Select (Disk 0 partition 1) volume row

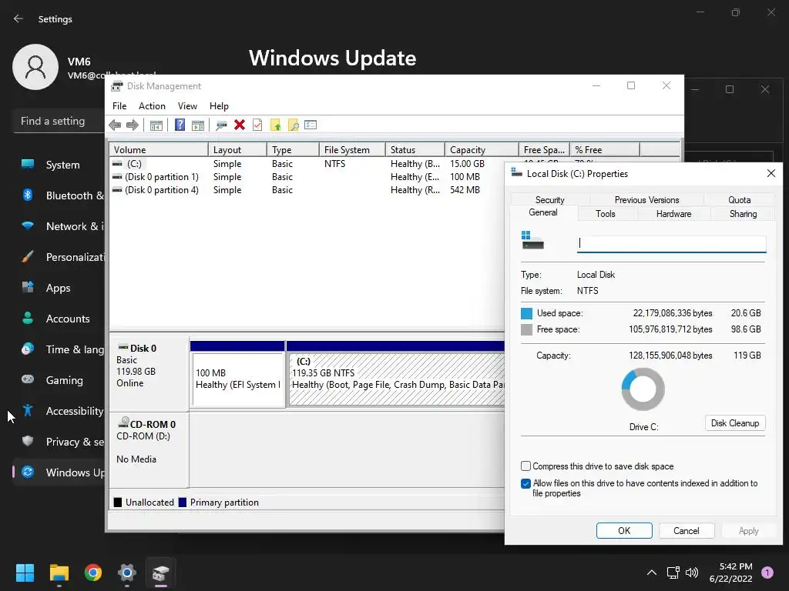pyautogui.click(x=307, y=177)
